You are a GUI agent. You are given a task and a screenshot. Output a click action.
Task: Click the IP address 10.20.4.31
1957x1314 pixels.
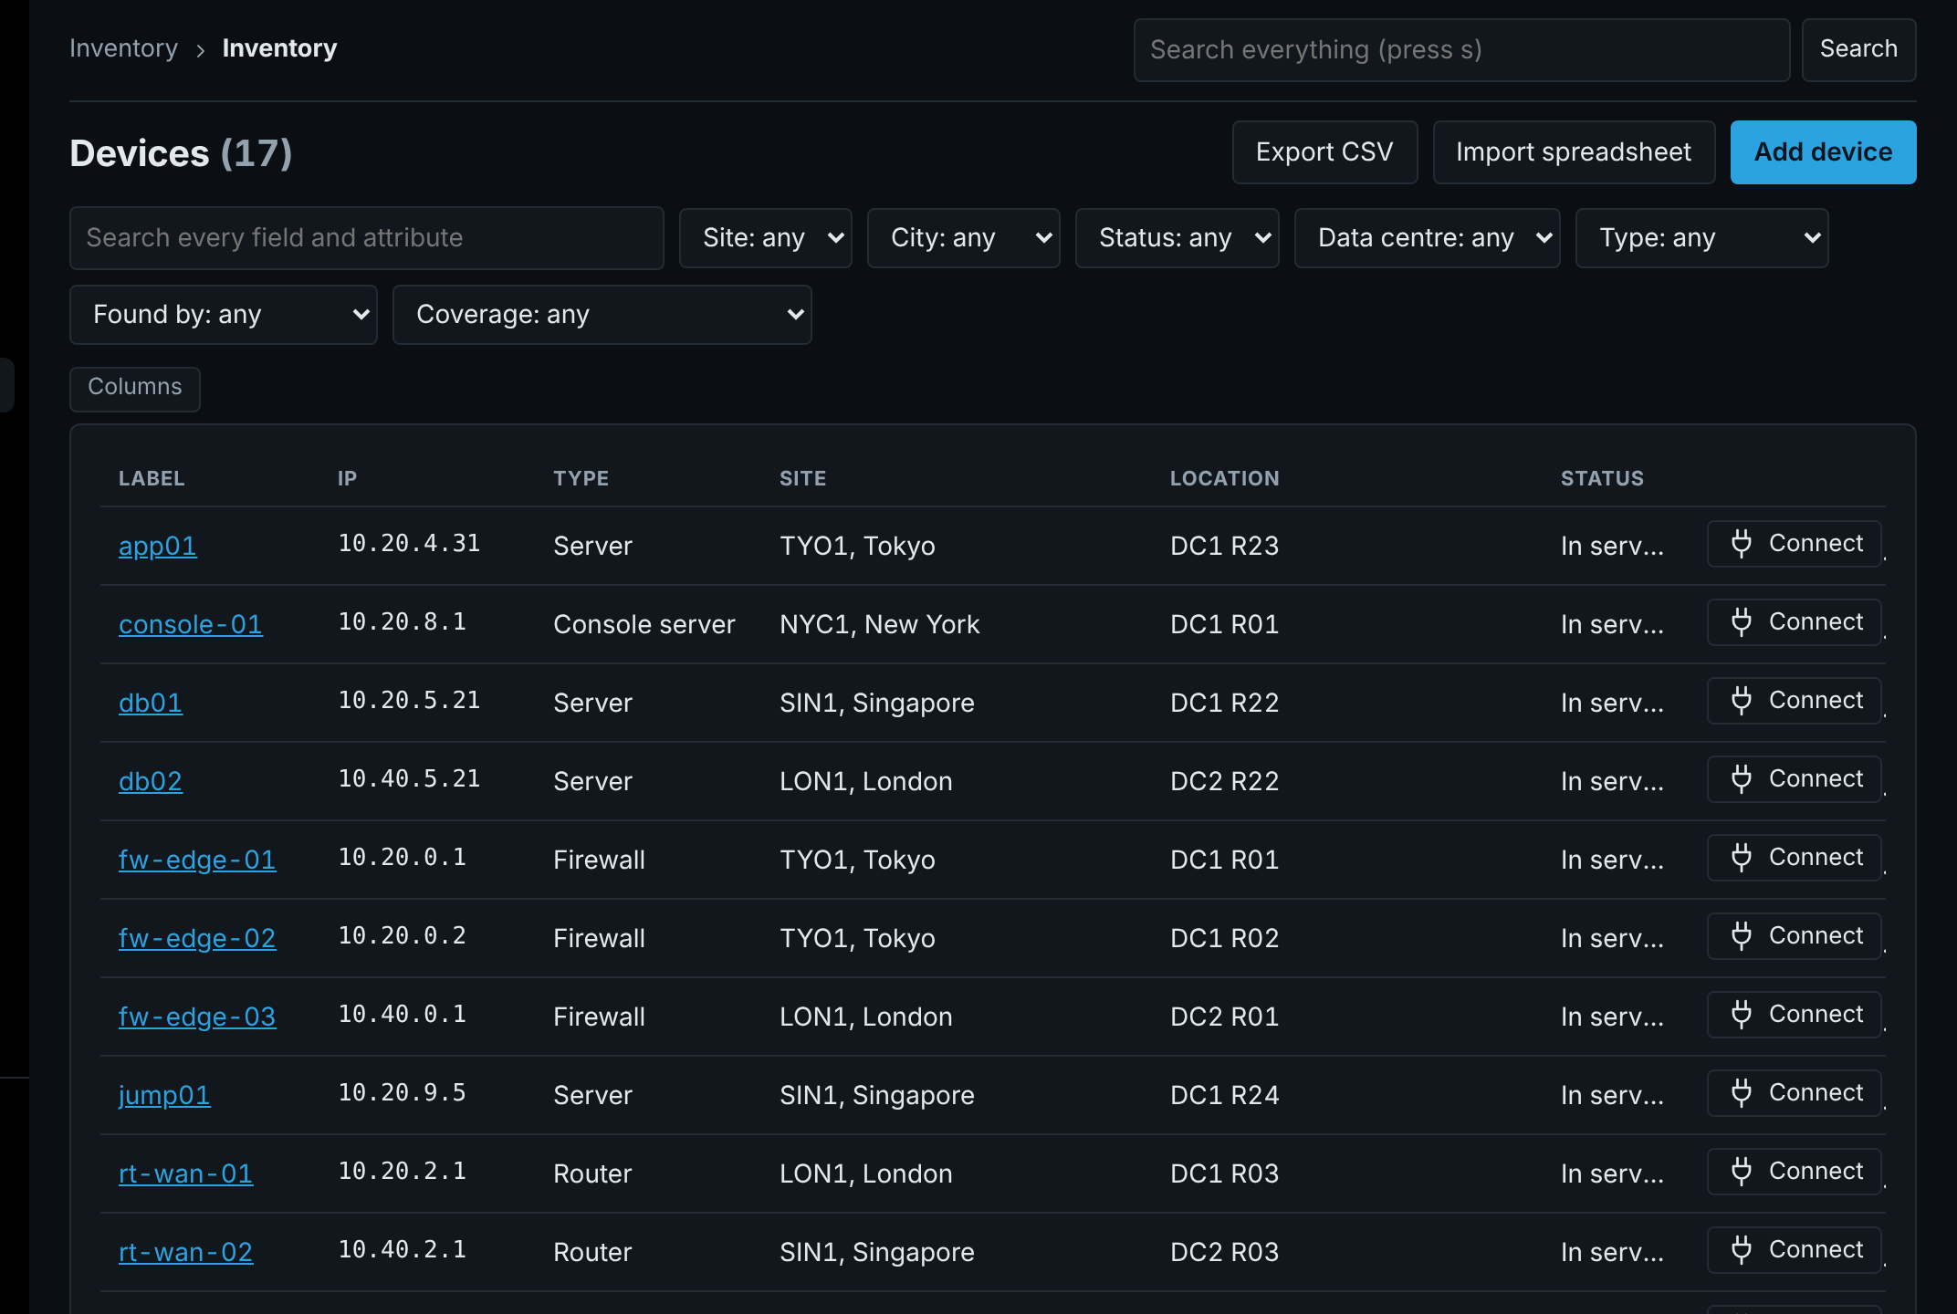tap(409, 544)
